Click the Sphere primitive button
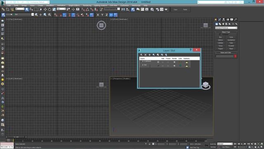Viewport: 264px width, 149px height. 220,40
